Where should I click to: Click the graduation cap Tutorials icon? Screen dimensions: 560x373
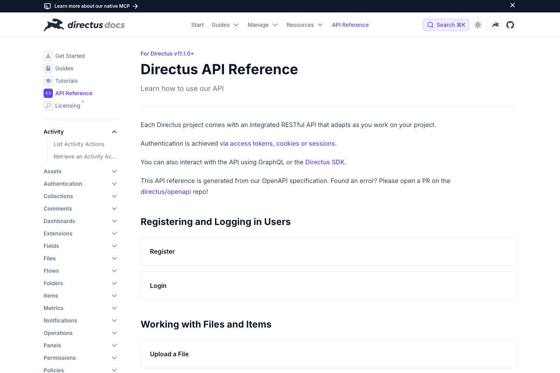pos(48,81)
